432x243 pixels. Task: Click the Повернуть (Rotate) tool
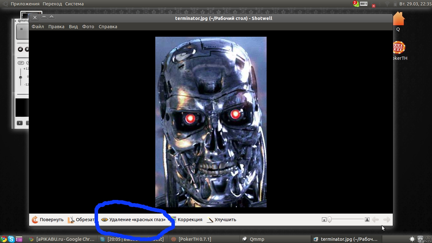tap(48, 220)
